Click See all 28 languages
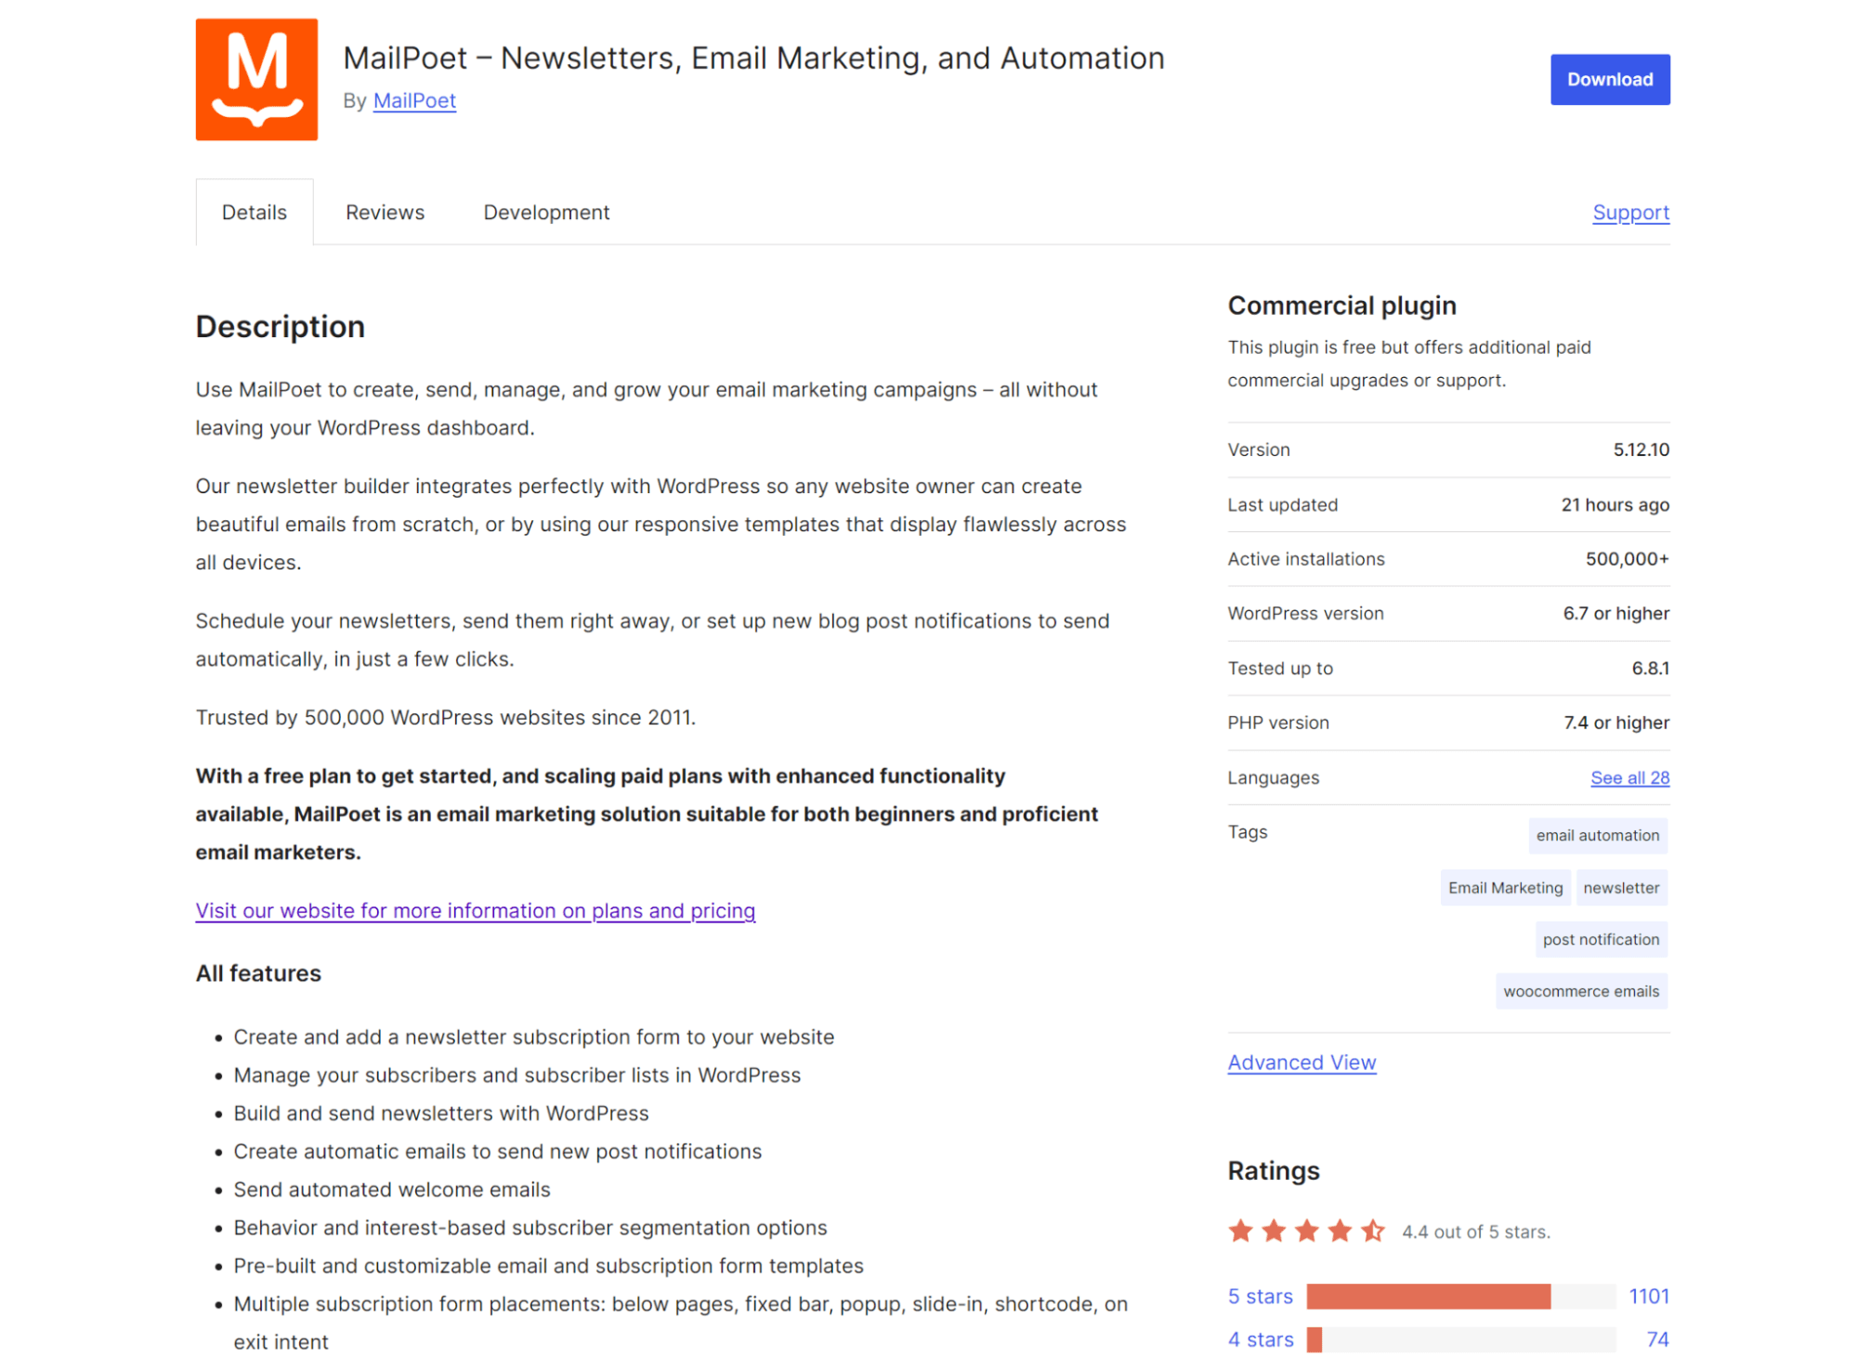 pyautogui.click(x=1629, y=777)
